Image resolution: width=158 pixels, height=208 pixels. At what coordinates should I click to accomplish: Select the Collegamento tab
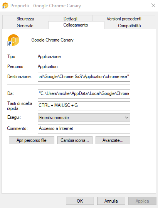coord(76,25)
